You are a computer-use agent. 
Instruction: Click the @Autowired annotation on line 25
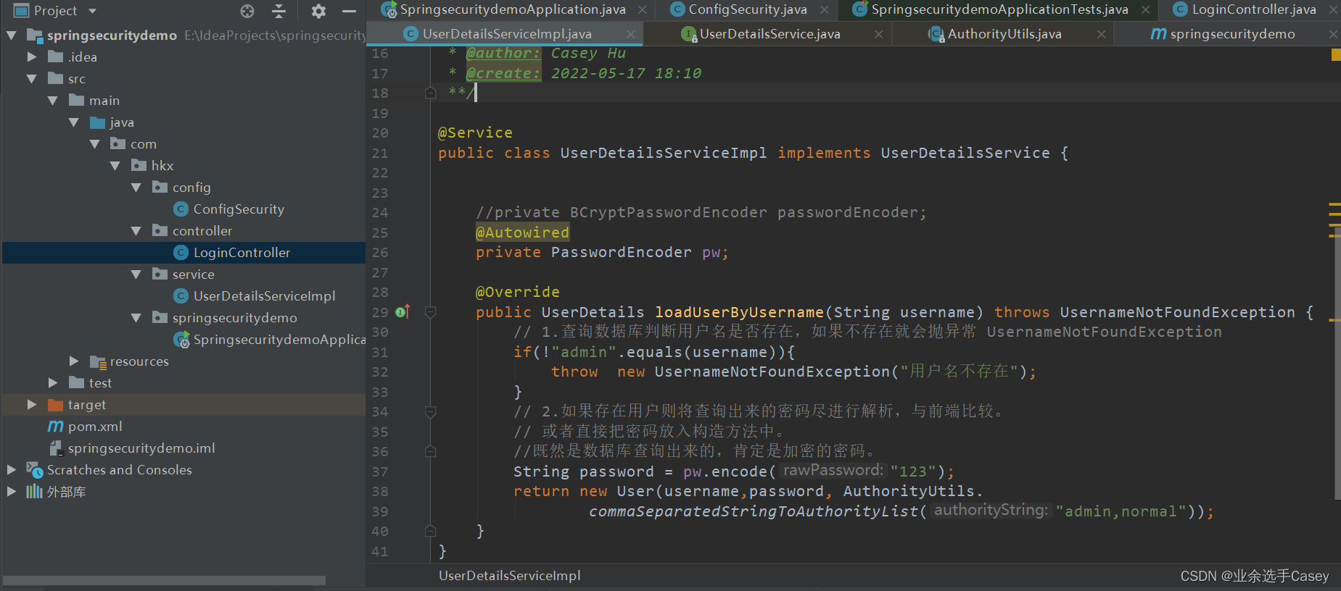[x=522, y=232]
